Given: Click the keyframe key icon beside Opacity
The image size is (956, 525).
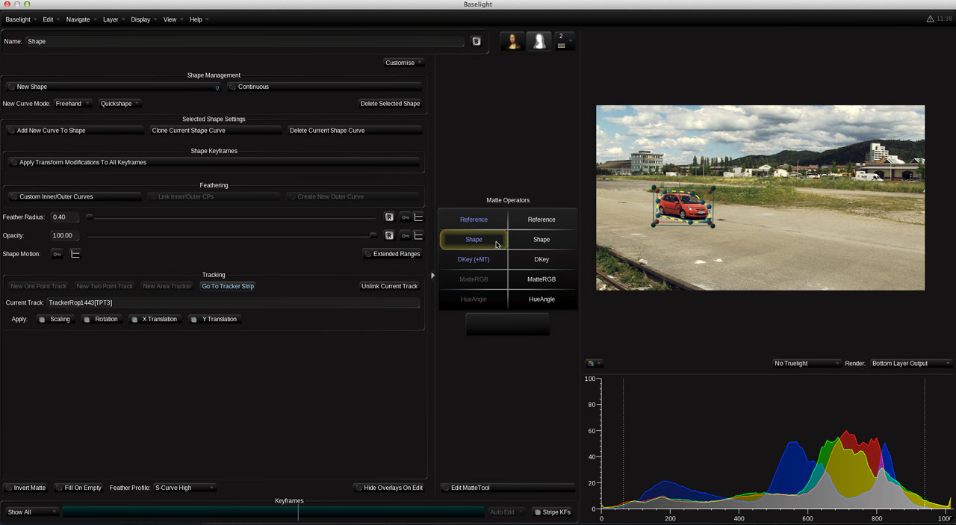Looking at the screenshot, I should click(x=404, y=235).
